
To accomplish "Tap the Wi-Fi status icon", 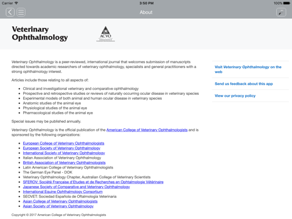I will [x=16, y=3].
